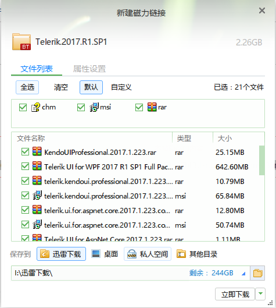Image resolution: width=276 pixels, height=308 pixels.
Task: Click the rar archive type icon in filter
Action: point(152,107)
